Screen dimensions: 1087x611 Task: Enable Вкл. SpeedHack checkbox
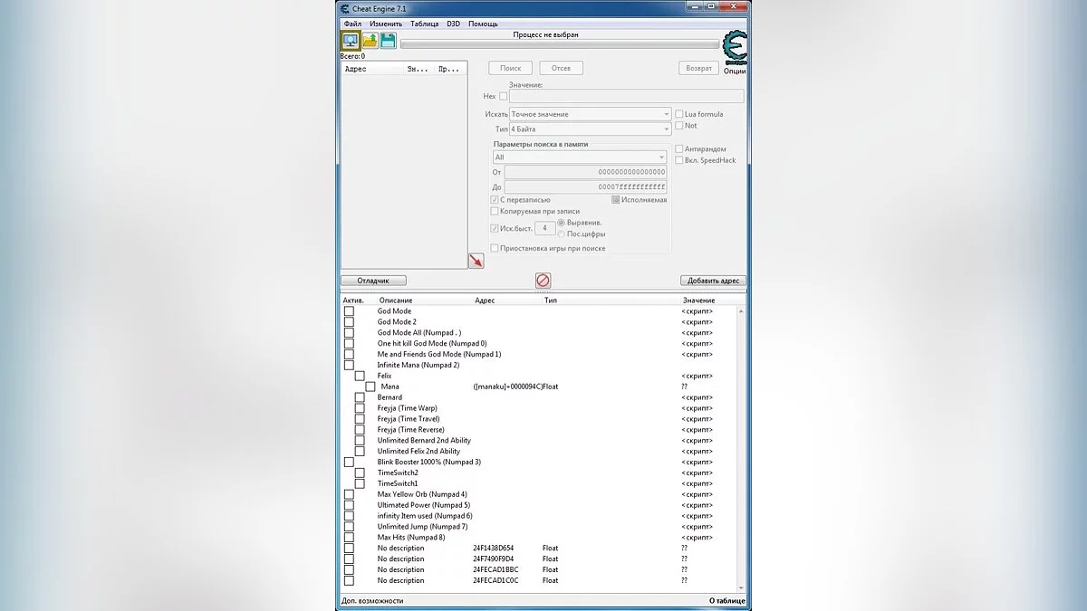point(679,160)
